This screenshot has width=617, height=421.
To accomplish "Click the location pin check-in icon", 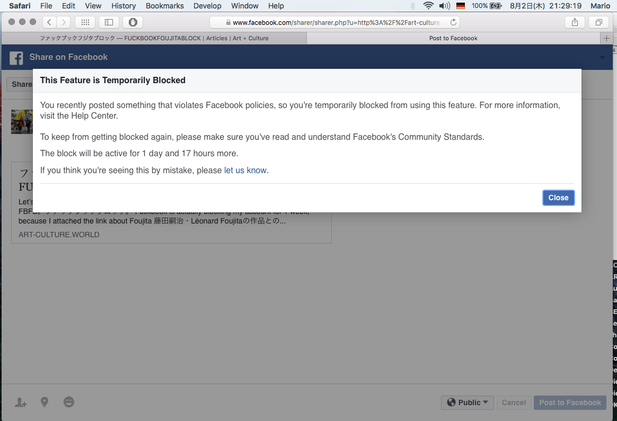I will 45,402.
